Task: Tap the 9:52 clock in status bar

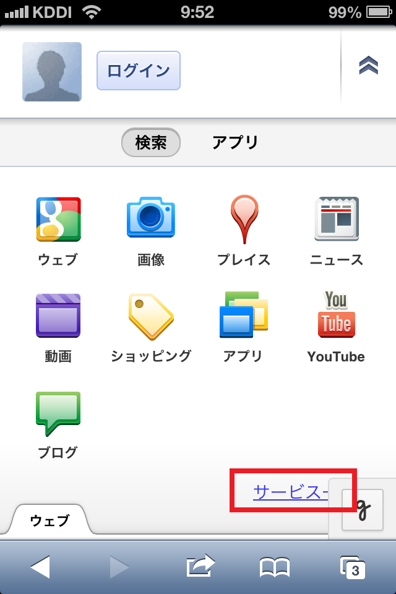Action: (197, 12)
